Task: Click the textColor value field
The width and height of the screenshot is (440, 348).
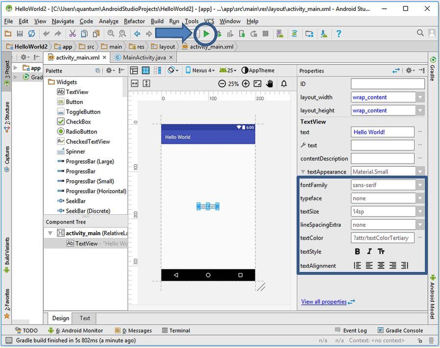Action: (382, 238)
